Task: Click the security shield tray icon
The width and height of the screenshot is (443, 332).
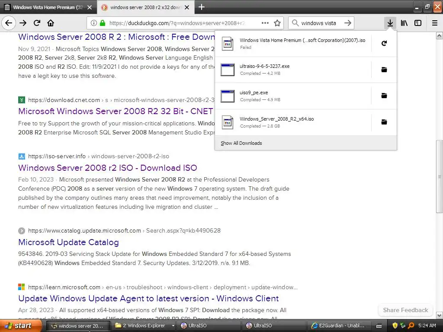Action: click(x=395, y=326)
